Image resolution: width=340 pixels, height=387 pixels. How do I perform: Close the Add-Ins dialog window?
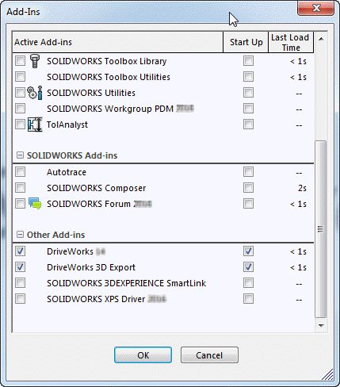pyautogui.click(x=315, y=8)
